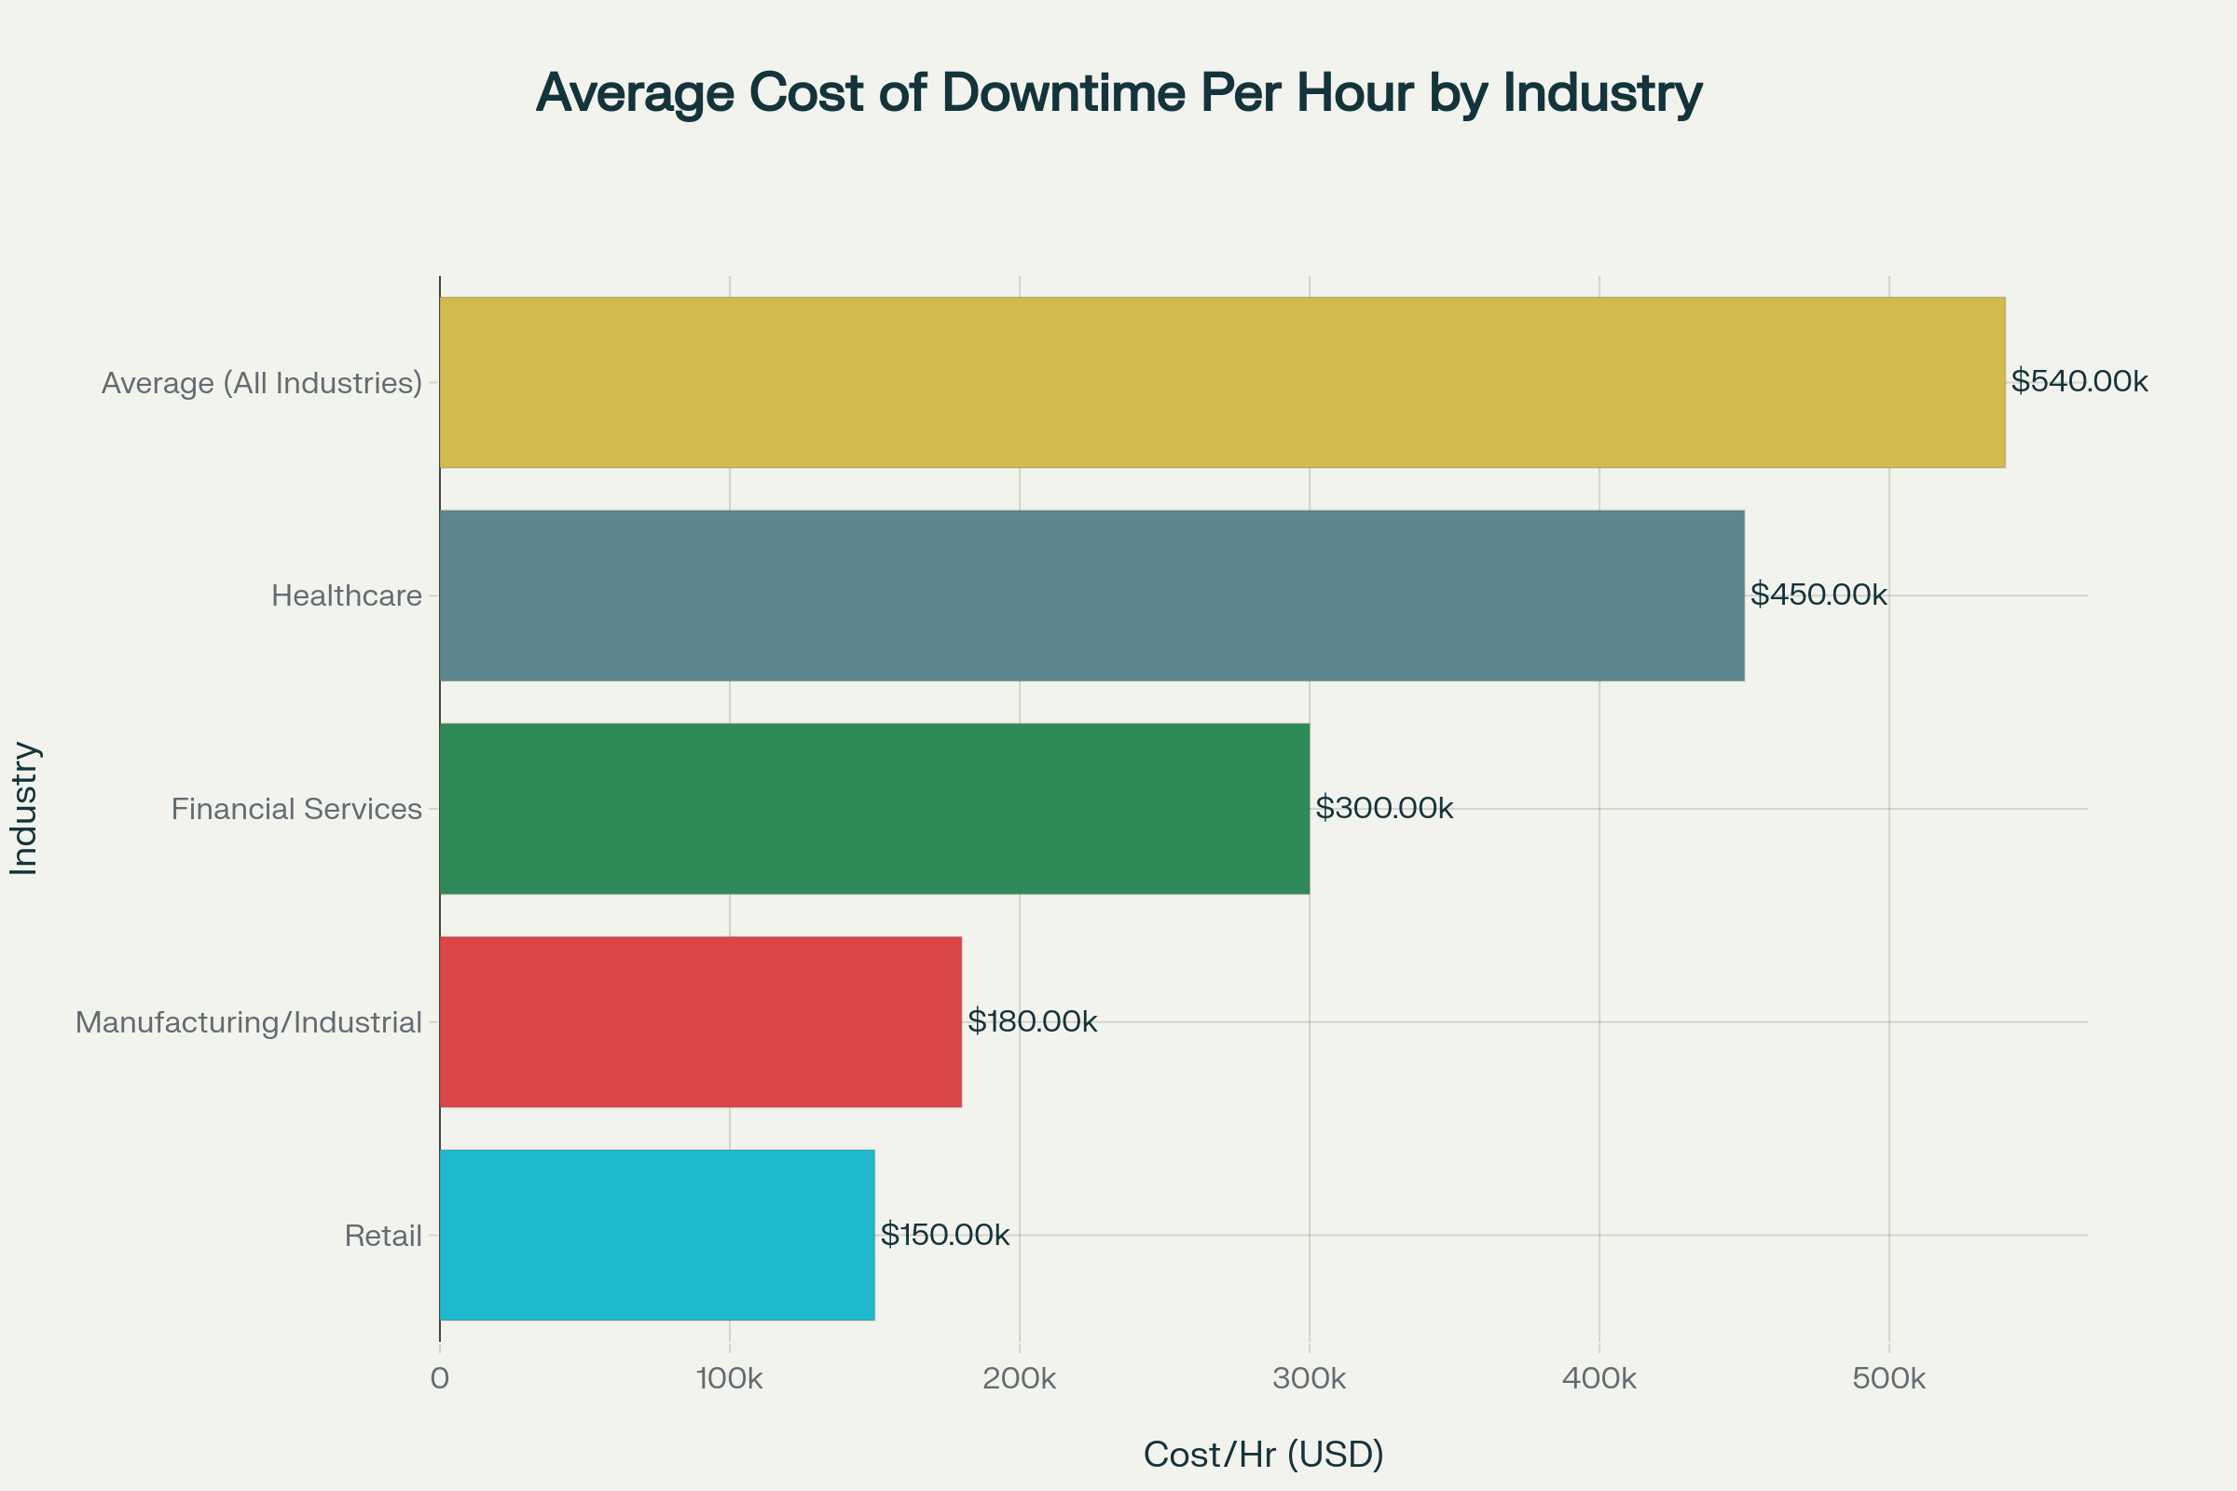The image size is (2237, 1491).
Task: Select the red Manufacturing/Industrial bar
Action: tap(699, 1023)
